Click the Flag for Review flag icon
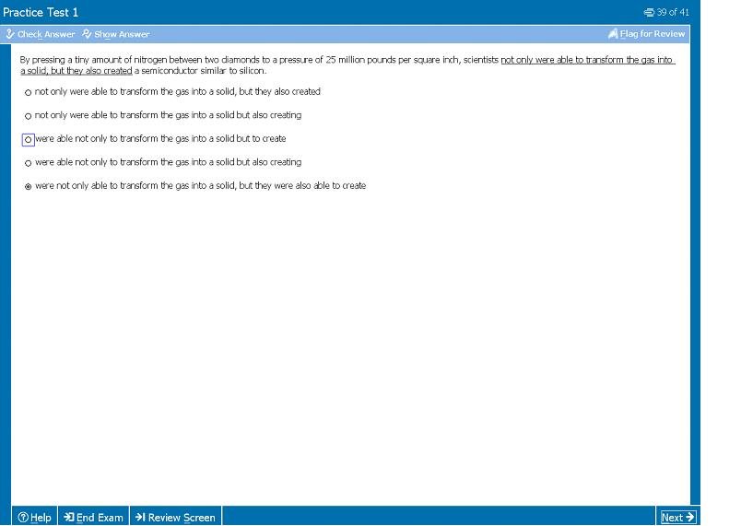The width and height of the screenshot is (741, 526). click(x=613, y=34)
